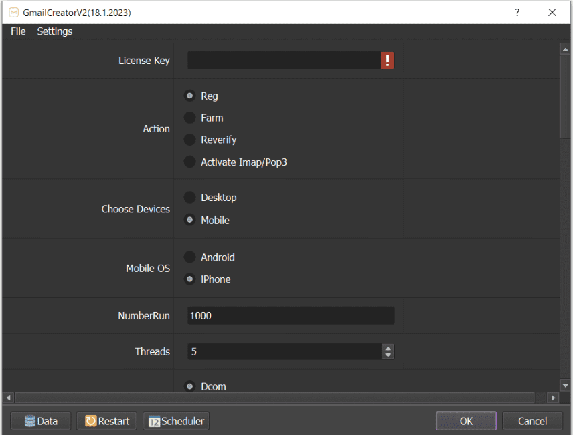Screen dimensions: 573x435
Task: Decrease Threads with down spinner arrow
Action: (388, 355)
